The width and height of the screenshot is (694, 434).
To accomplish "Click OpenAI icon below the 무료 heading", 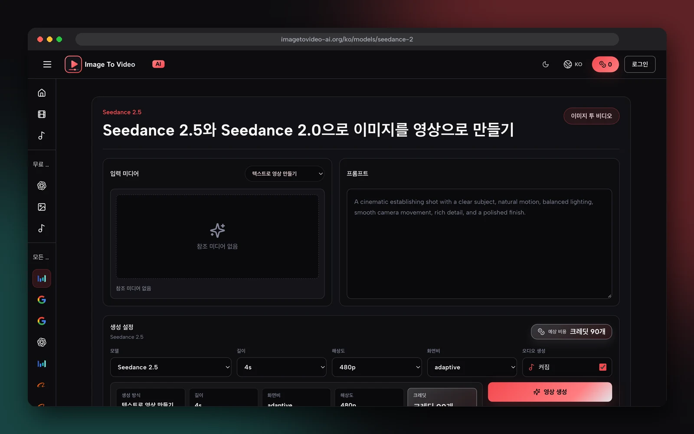I will [42, 186].
